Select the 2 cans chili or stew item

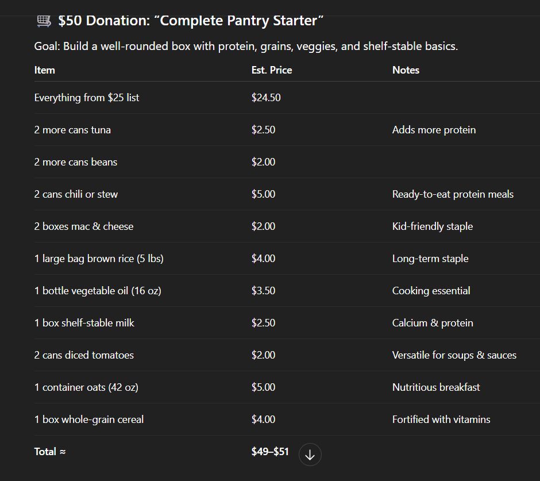75,194
